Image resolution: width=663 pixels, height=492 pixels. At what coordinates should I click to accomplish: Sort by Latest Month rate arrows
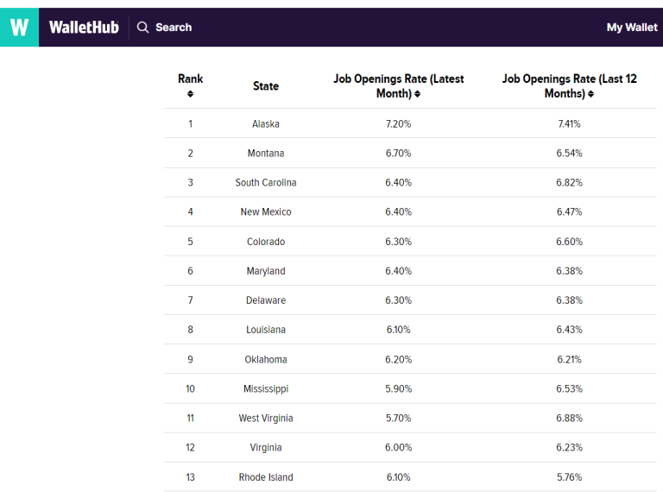[x=417, y=94]
